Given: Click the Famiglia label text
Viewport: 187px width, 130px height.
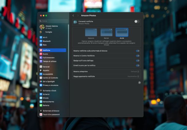Looking at the screenshot, I should [48, 32].
